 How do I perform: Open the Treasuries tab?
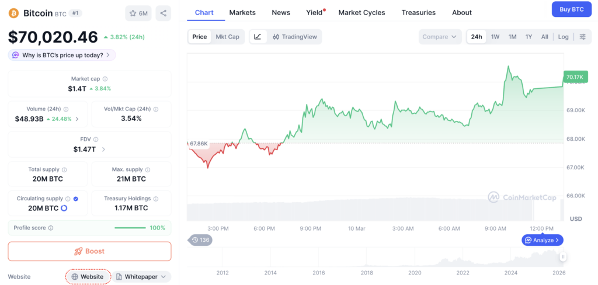[x=418, y=13]
